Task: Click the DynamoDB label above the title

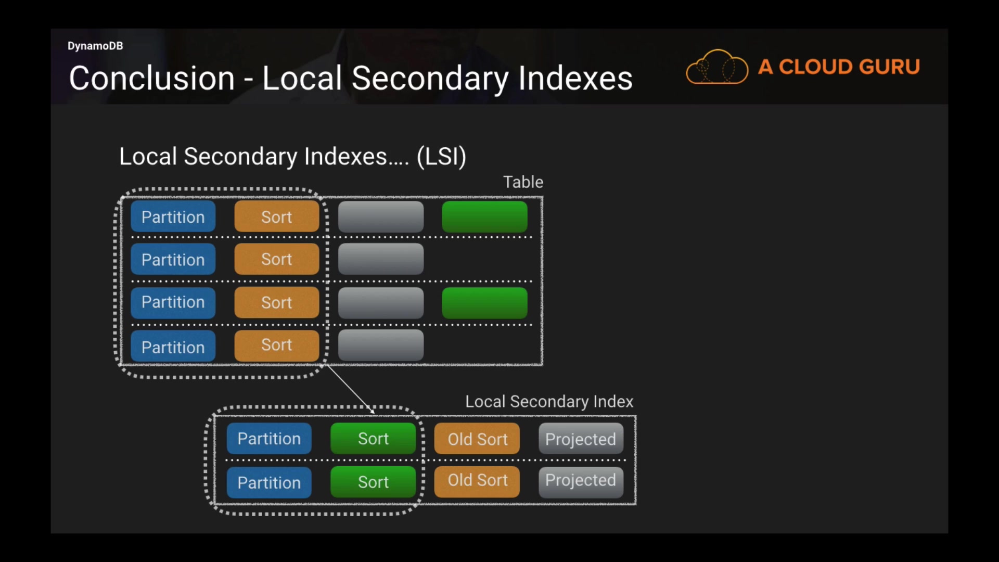Action: (x=95, y=46)
